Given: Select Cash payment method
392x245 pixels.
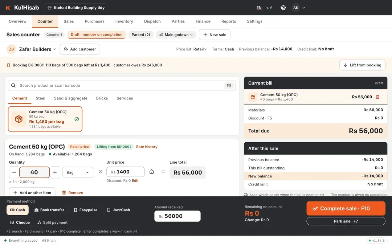Looking at the screenshot, I should 17,210.
